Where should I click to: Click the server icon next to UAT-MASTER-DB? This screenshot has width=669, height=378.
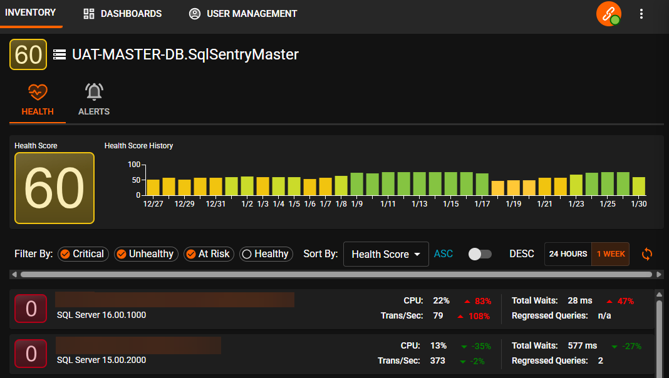pos(60,55)
